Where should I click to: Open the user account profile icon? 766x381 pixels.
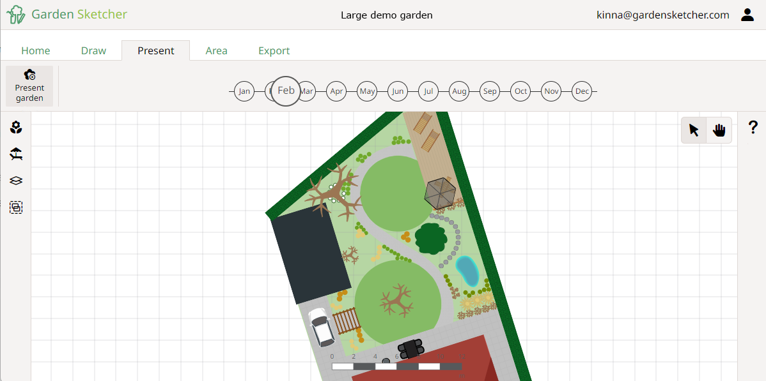click(747, 15)
